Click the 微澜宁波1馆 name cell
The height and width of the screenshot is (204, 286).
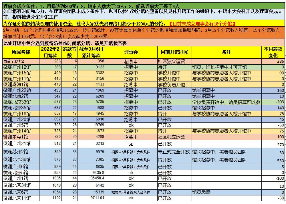point(21,61)
